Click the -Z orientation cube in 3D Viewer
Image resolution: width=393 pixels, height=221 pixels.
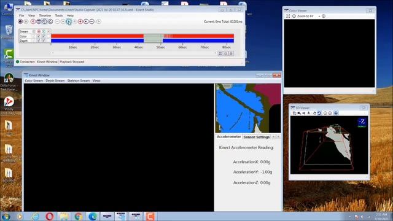pyautogui.click(x=362, y=122)
